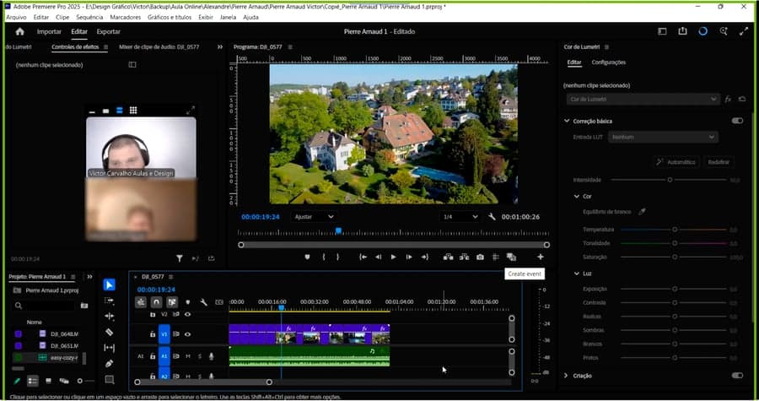Screen dimensions: 759x401
Task: Adjust the Temperatura slider handle
Action: 675,230
